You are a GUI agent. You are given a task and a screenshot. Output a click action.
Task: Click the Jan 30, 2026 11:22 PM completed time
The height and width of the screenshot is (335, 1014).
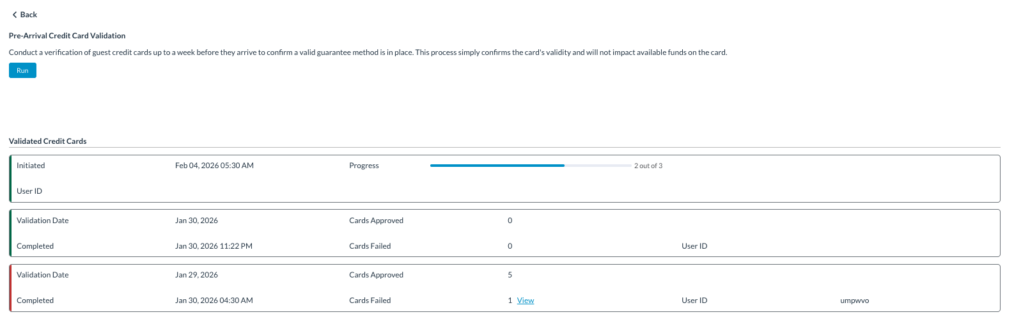click(214, 246)
